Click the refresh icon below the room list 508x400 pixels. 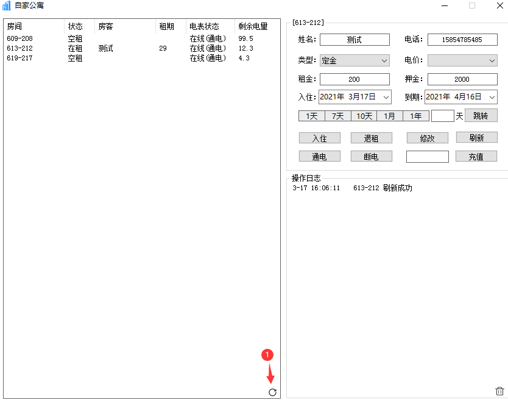coord(272,392)
